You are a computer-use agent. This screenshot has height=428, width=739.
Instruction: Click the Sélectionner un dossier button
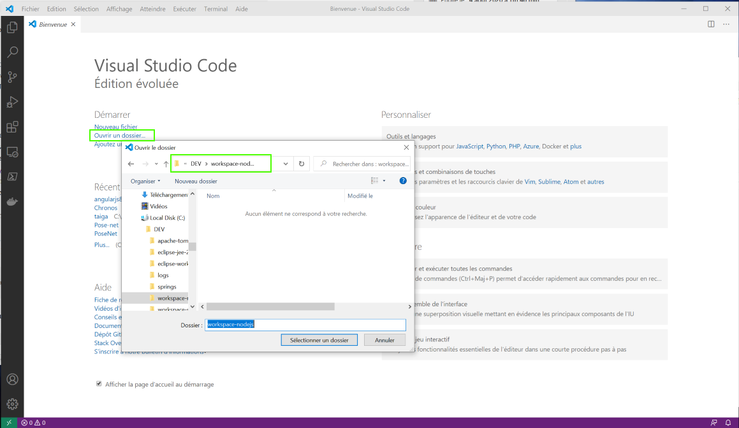(x=319, y=340)
